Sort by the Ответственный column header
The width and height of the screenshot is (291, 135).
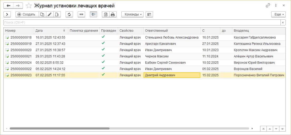(172, 31)
